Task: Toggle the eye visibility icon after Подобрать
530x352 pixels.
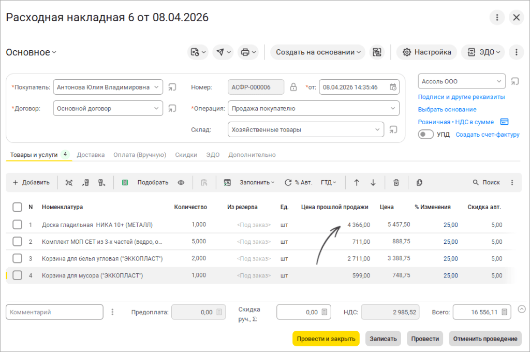Action: (181, 183)
